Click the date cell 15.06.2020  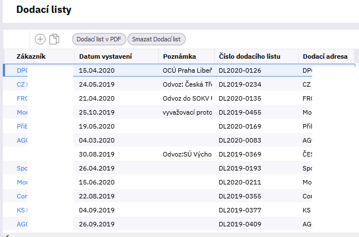pyautogui.click(x=97, y=182)
